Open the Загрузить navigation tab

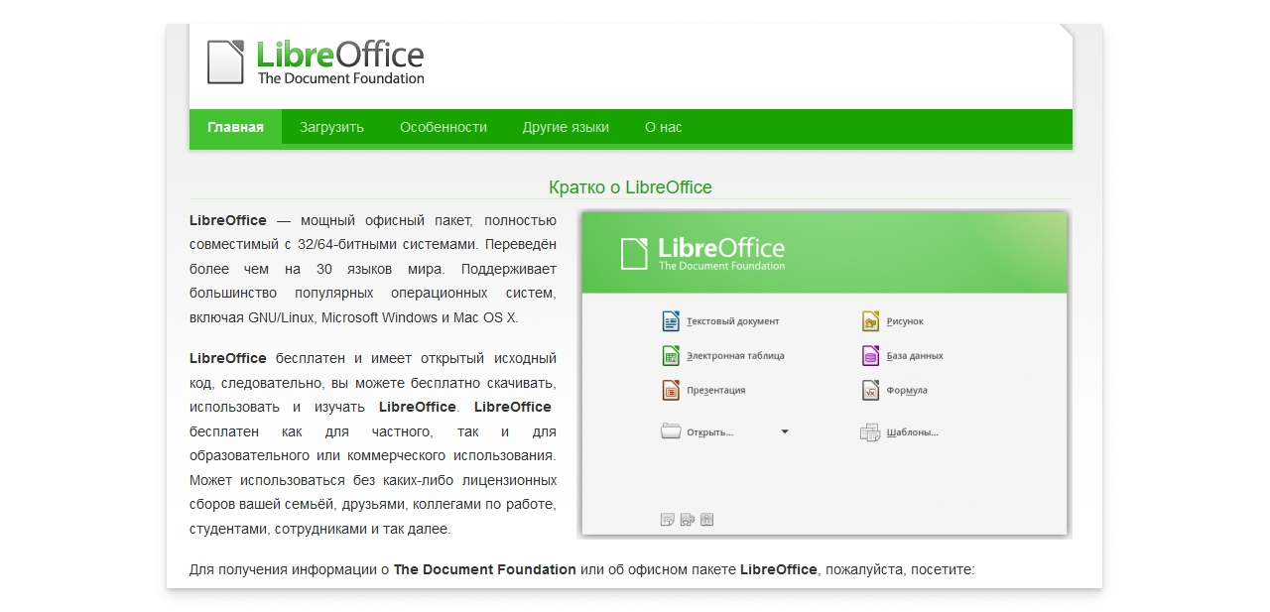331,127
